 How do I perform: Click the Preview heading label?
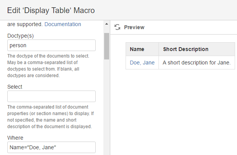click(x=134, y=27)
